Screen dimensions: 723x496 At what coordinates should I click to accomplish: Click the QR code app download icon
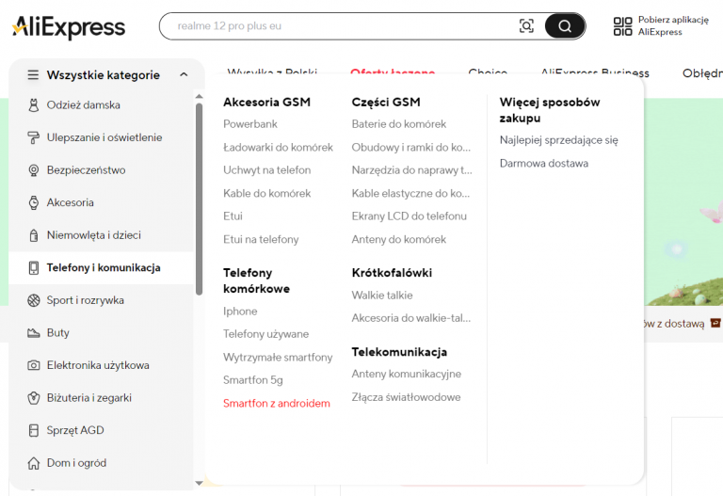point(622,25)
